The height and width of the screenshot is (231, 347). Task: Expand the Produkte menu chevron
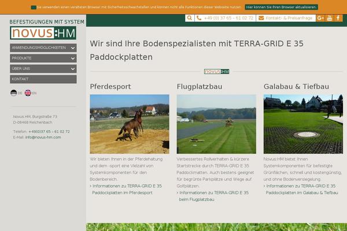(73, 58)
